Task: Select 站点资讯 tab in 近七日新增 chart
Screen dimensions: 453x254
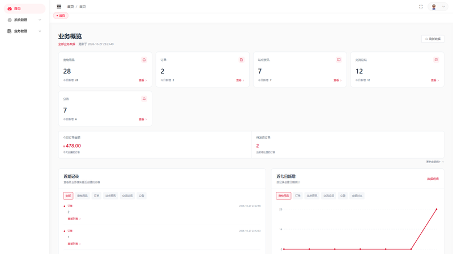Action: click(312, 196)
